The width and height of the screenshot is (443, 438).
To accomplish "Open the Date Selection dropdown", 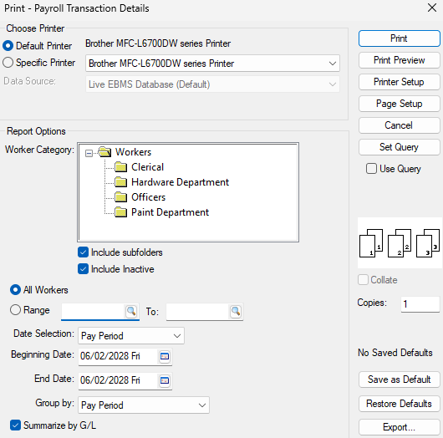I will click(x=131, y=336).
